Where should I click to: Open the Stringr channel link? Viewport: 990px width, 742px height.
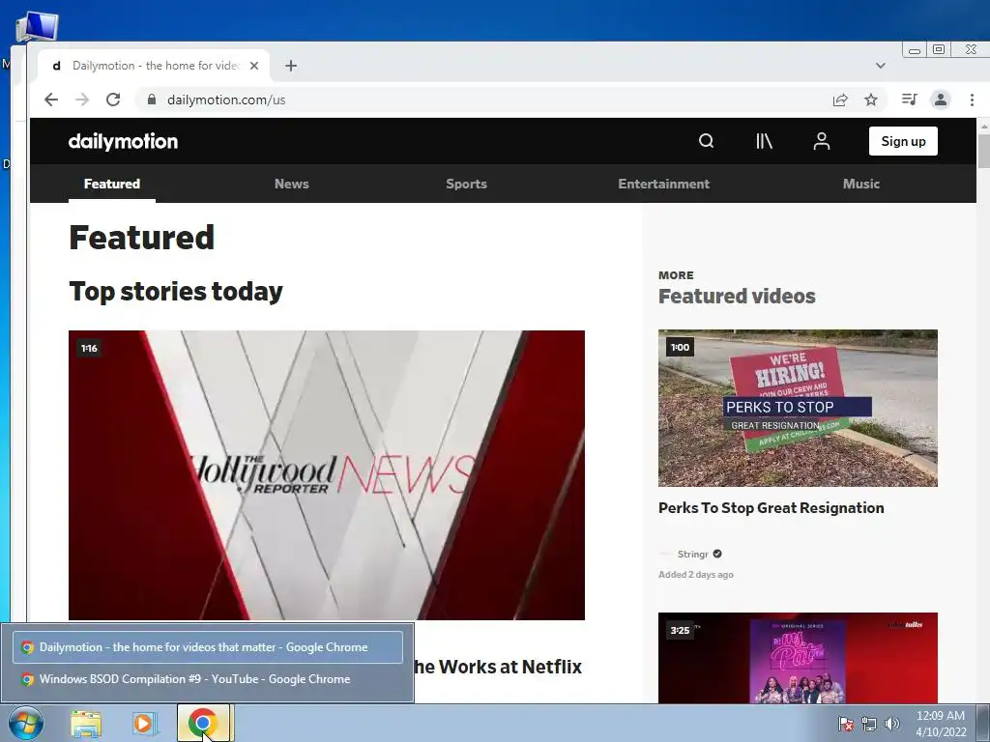[x=692, y=554]
